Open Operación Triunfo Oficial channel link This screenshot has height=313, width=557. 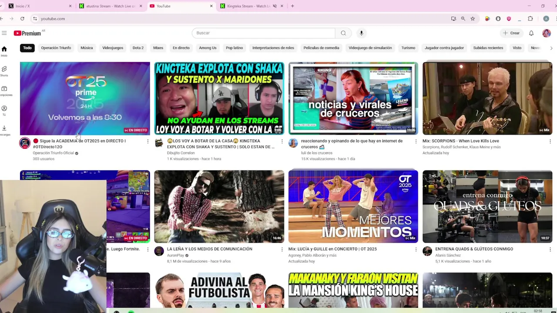point(53,153)
